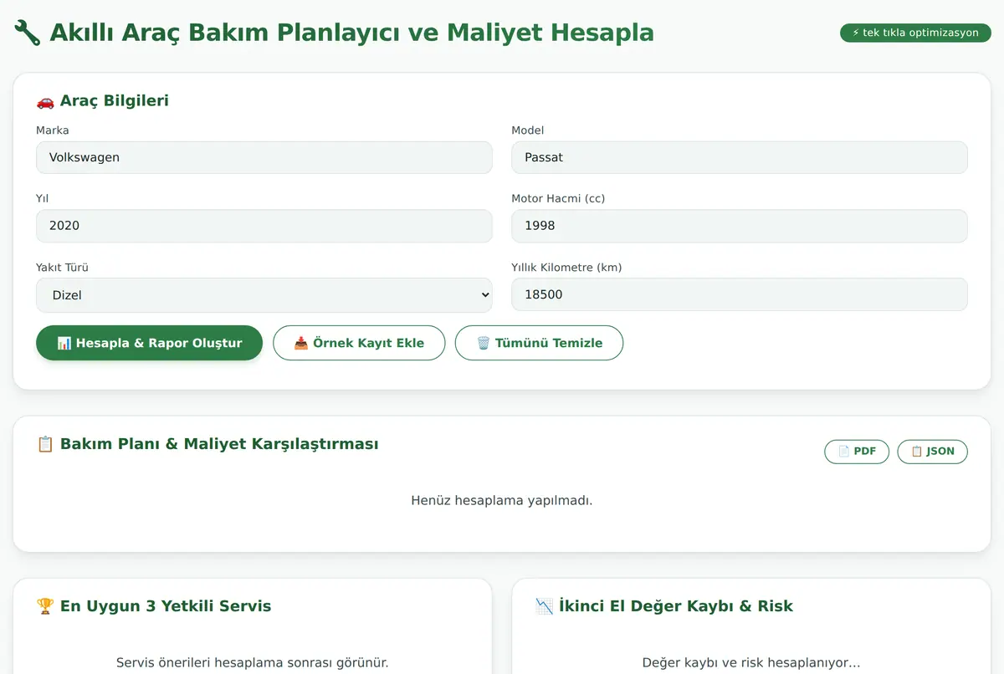Click the 'Değer kaybı ve risk hesaplanıyor...' text
Screen dimensions: 1004x674
[x=751, y=662]
